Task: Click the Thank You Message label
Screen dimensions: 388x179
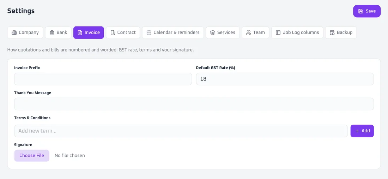Action: click(33, 93)
